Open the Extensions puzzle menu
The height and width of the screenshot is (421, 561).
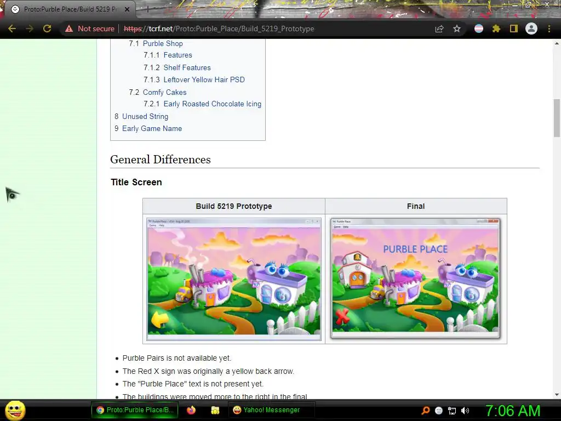(496, 29)
